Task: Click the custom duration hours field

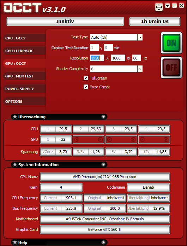Action: tap(94, 48)
